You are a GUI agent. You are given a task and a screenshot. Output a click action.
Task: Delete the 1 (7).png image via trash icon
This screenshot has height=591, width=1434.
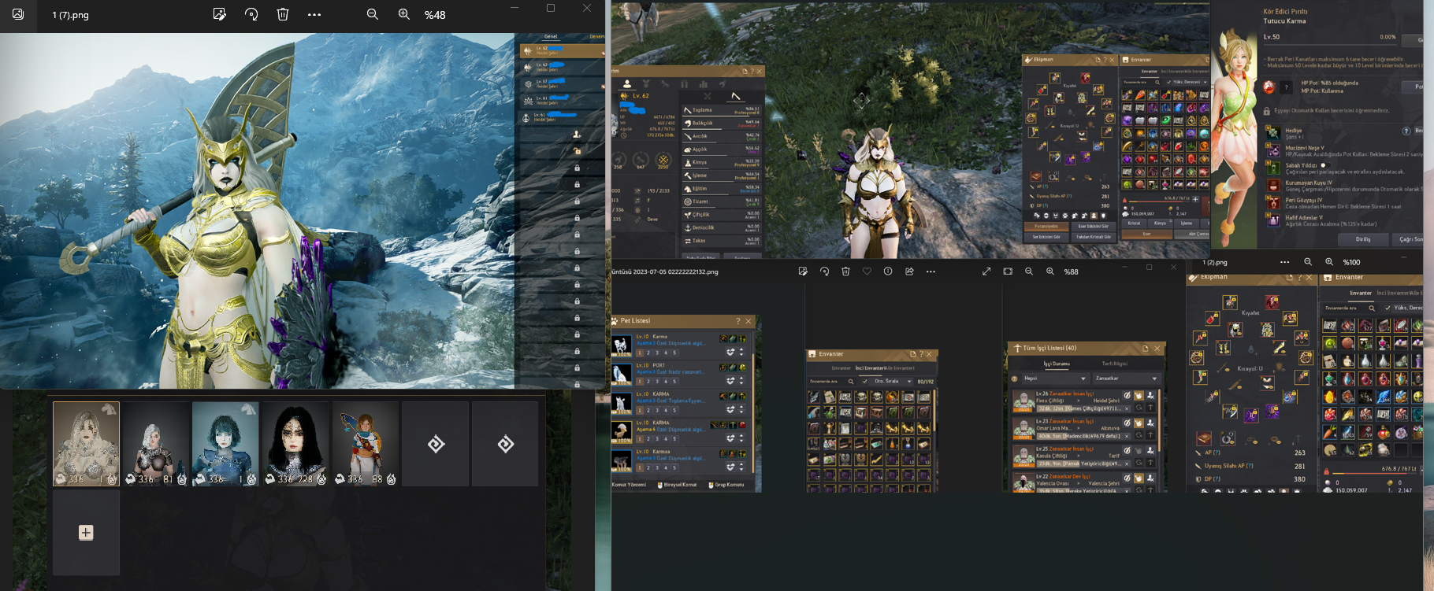[283, 14]
